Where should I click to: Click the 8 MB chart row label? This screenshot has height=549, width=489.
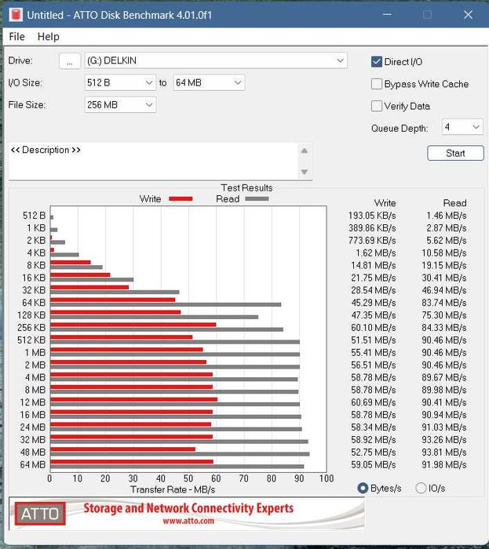(35, 390)
